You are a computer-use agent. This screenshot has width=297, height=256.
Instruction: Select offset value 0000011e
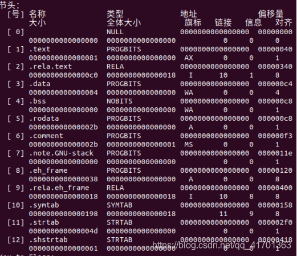pos(275,153)
